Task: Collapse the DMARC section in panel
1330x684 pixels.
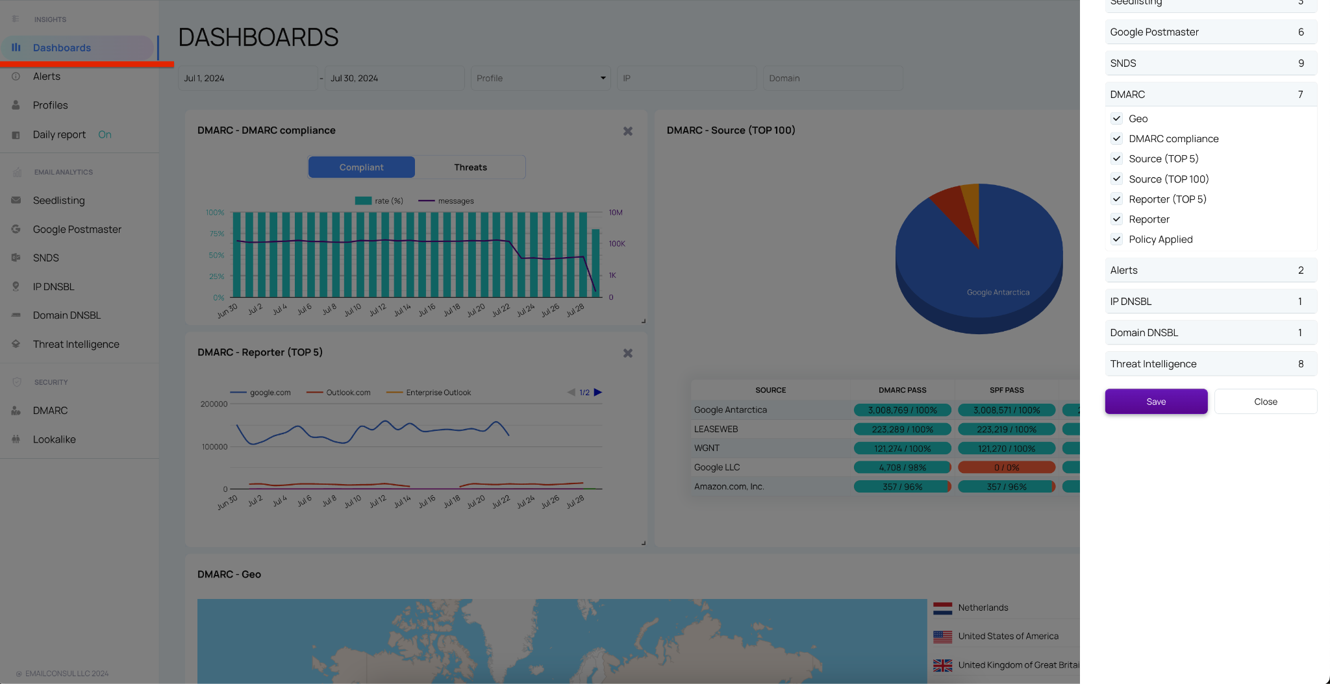Action: pos(1211,94)
